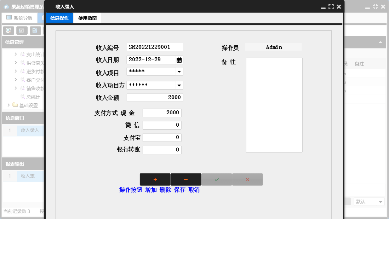Click the red minus (删除) button
The image size is (389, 253).
pyautogui.click(x=185, y=179)
